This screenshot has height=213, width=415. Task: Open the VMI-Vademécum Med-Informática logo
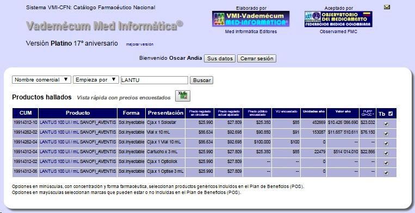[251, 19]
